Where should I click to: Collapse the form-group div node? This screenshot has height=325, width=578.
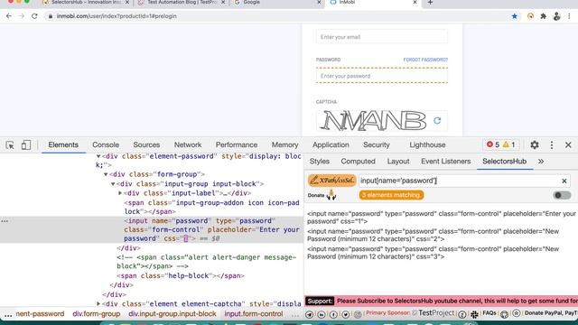[106, 174]
